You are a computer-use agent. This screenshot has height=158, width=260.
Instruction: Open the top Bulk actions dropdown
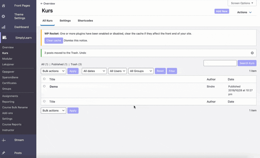[x=53, y=71]
